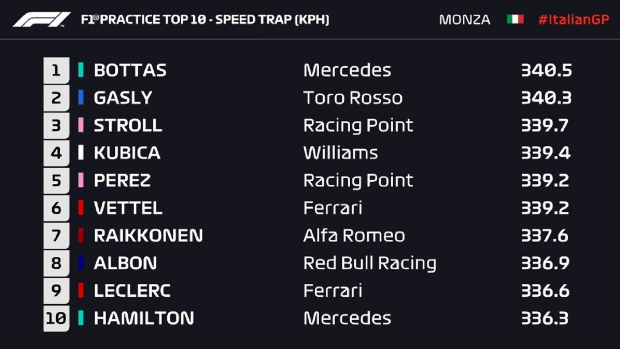Image resolution: width=620 pixels, height=349 pixels.
Task: Select the RAIKKONEN driver name
Action: [x=148, y=236]
